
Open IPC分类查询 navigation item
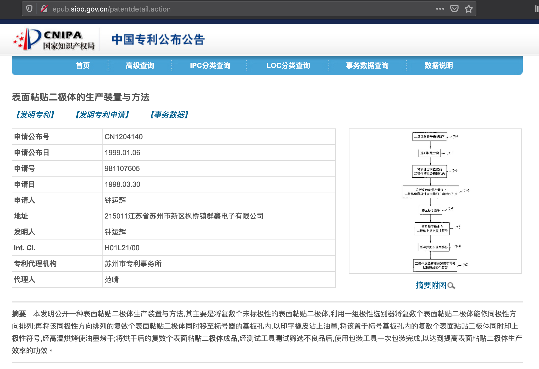(210, 66)
